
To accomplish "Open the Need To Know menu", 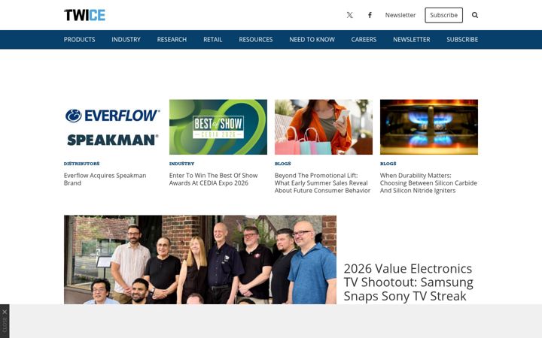I will coord(312,40).
